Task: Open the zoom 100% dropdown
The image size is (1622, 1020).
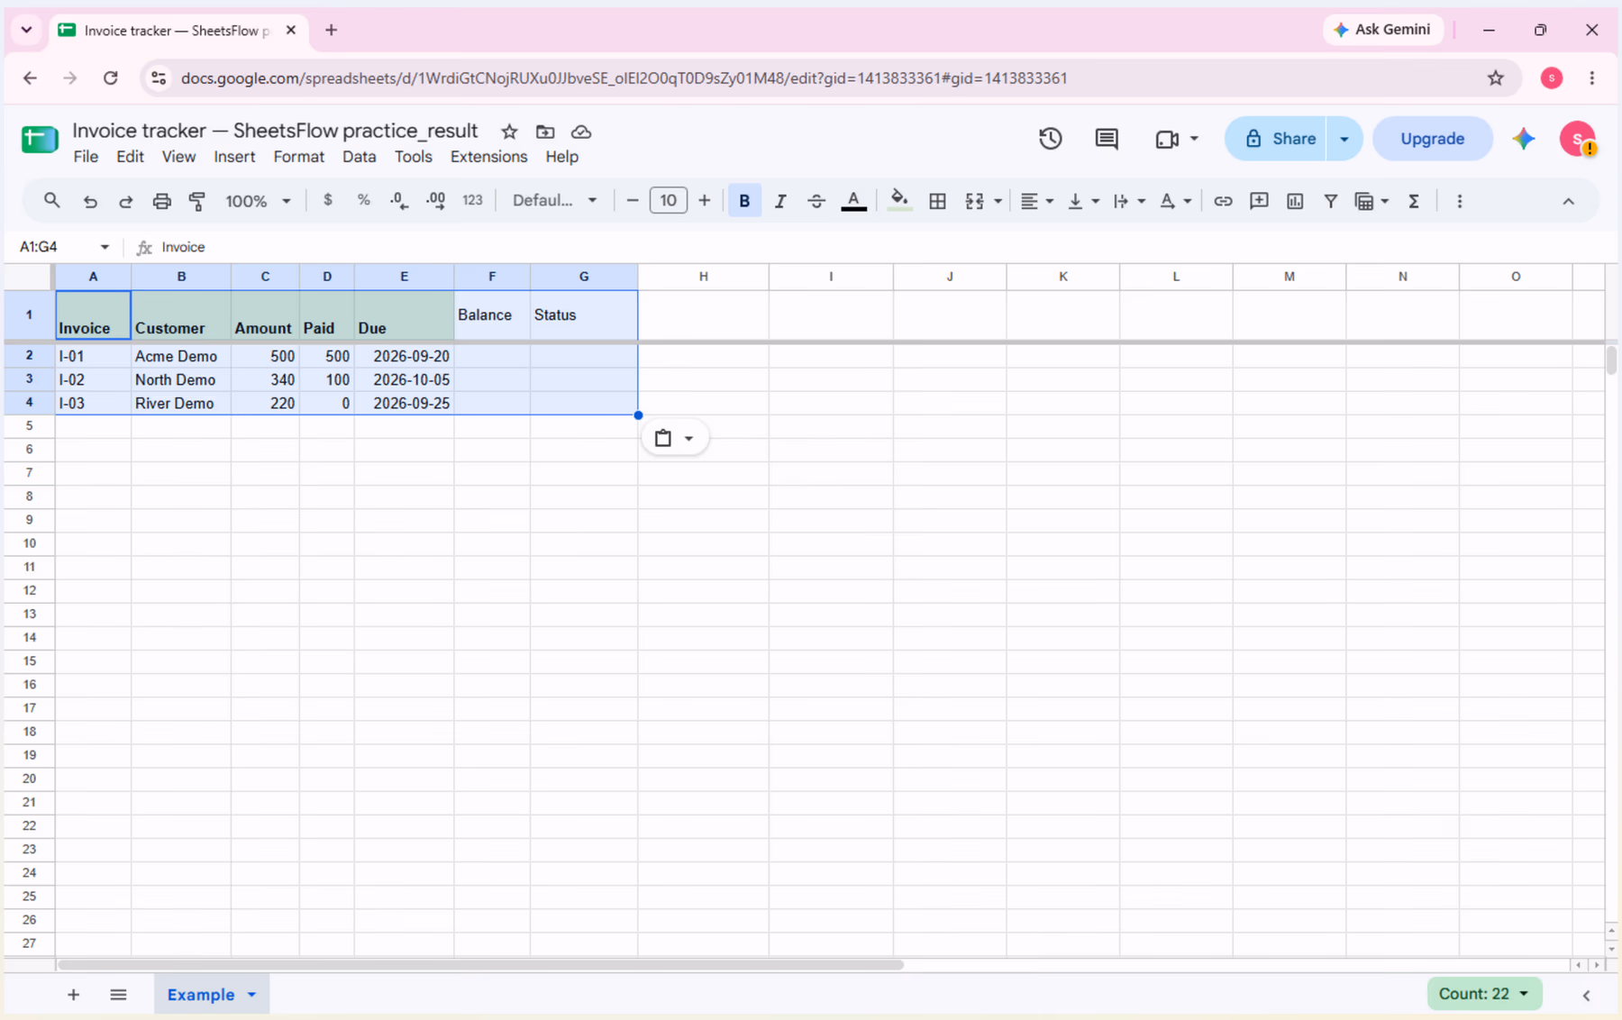Action: click(x=258, y=201)
